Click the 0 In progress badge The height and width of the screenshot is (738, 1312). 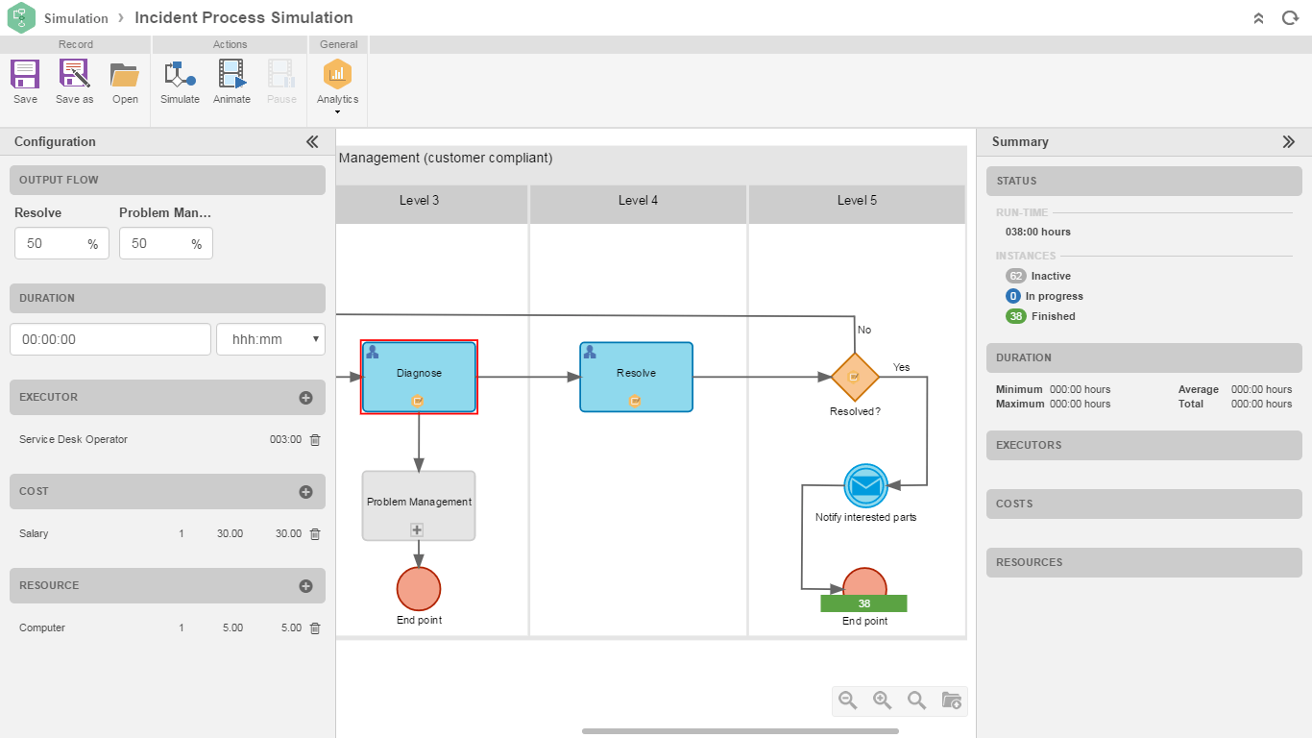coord(1013,296)
